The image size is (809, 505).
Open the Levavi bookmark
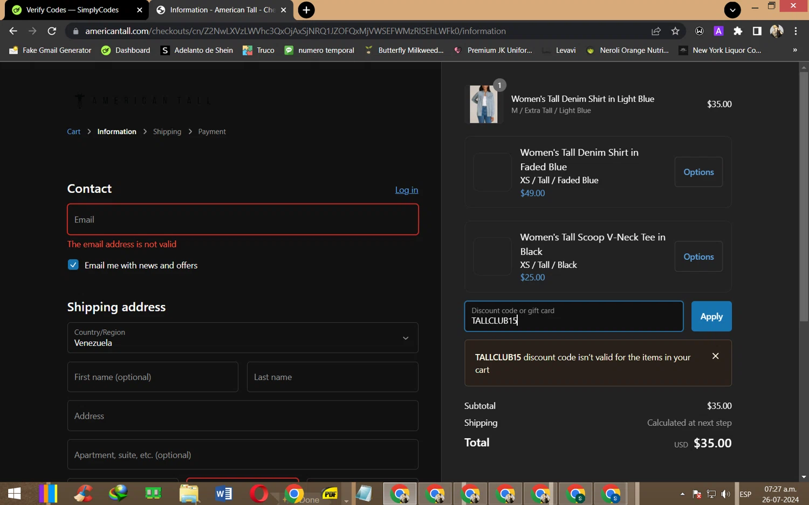tap(559, 50)
